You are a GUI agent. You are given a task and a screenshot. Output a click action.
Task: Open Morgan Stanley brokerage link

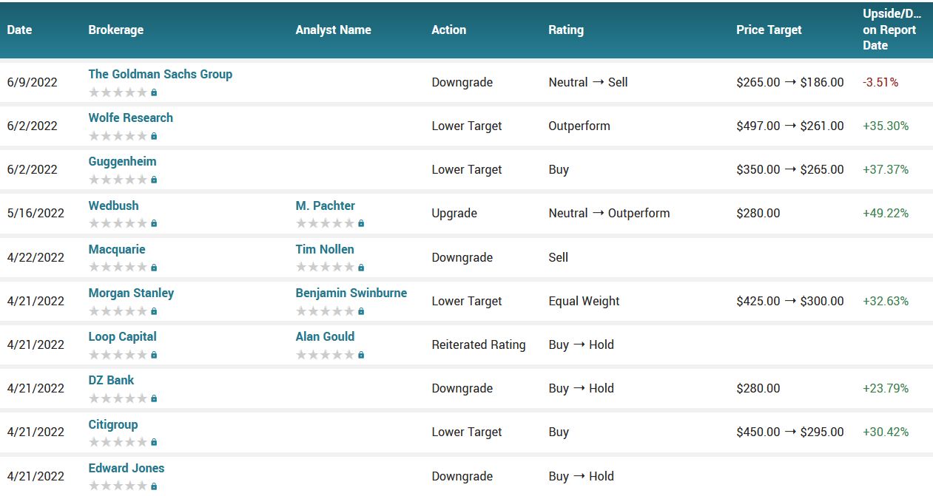coord(131,293)
